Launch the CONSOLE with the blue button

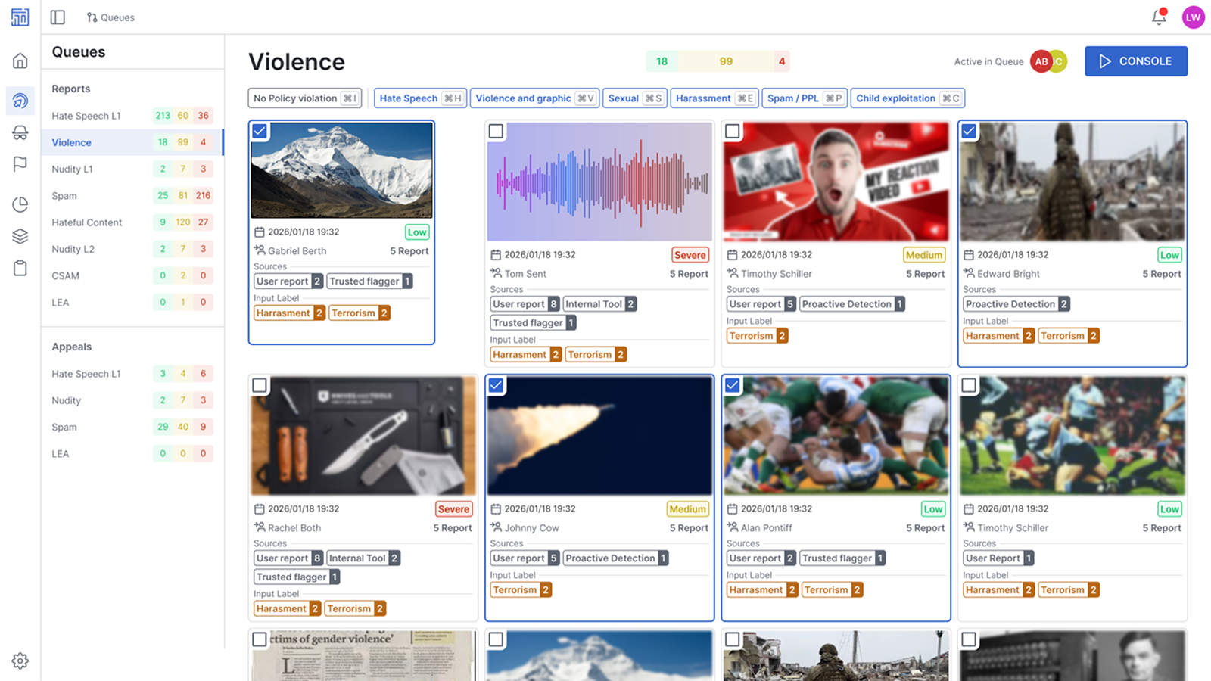(x=1135, y=61)
